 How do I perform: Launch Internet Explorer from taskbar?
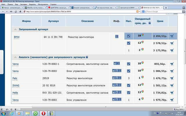(12, 113)
